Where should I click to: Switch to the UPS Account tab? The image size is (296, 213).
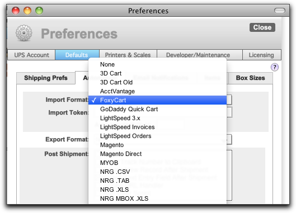[x=31, y=55]
